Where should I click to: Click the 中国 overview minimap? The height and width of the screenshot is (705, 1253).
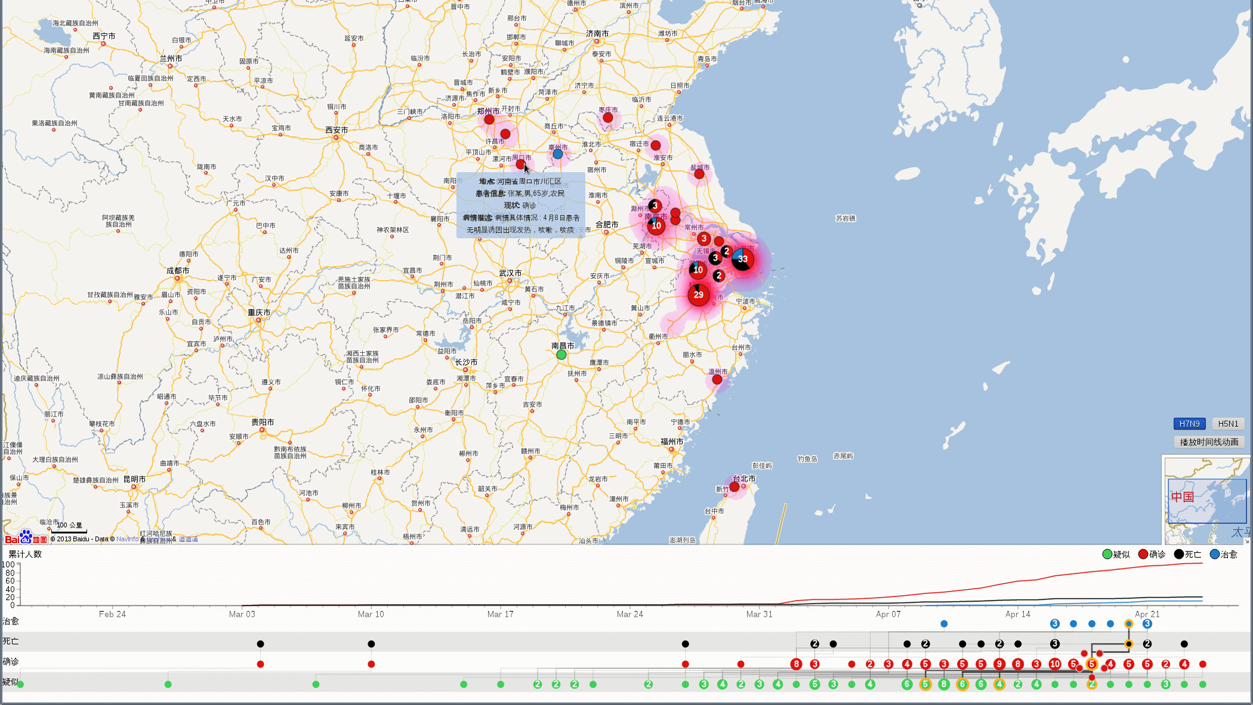click(x=1206, y=500)
